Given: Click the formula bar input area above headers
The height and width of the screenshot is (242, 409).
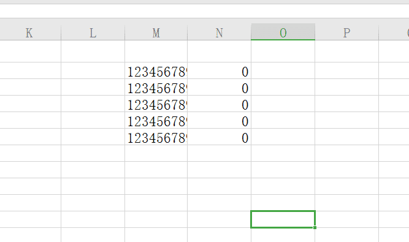Looking at the screenshot, I should [x=205, y=11].
